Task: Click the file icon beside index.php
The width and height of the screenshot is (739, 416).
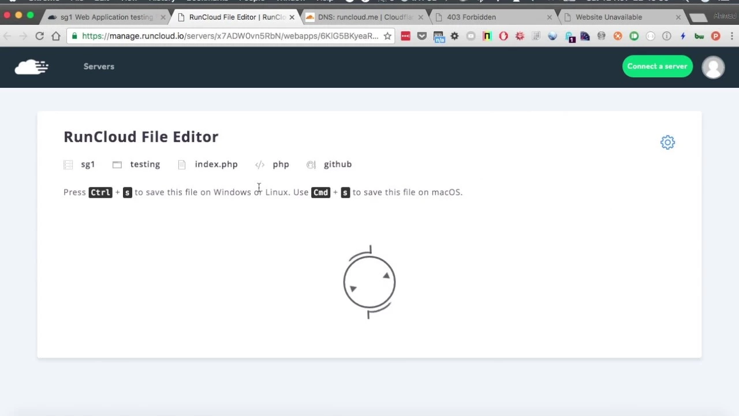Action: (x=182, y=165)
